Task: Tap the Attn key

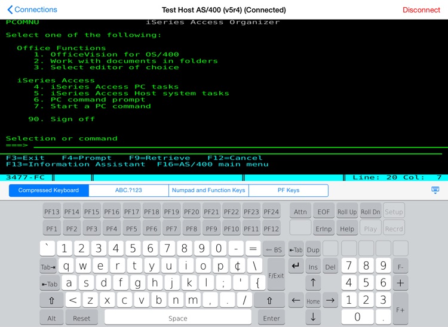Action: pyautogui.click(x=300, y=212)
